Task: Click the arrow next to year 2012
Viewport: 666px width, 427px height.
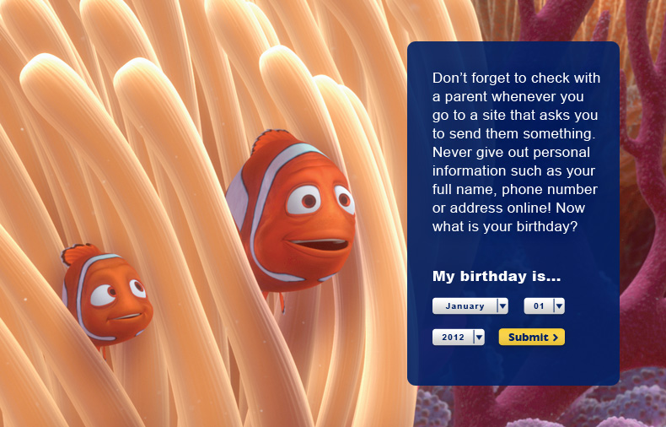Action: (x=479, y=338)
